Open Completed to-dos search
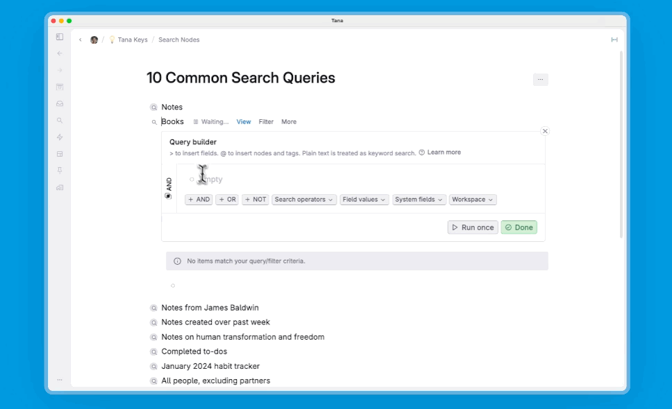Screen dimensions: 672x409 pos(194,351)
